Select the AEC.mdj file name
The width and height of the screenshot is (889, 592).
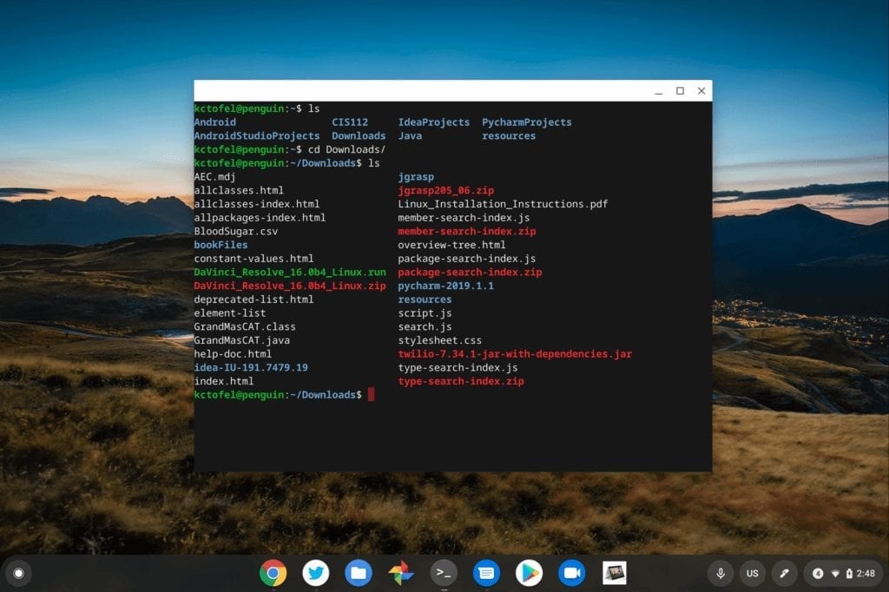pos(214,177)
